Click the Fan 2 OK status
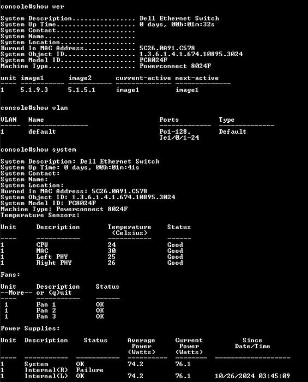Screen dimensions: 308x382 click(x=100, y=311)
